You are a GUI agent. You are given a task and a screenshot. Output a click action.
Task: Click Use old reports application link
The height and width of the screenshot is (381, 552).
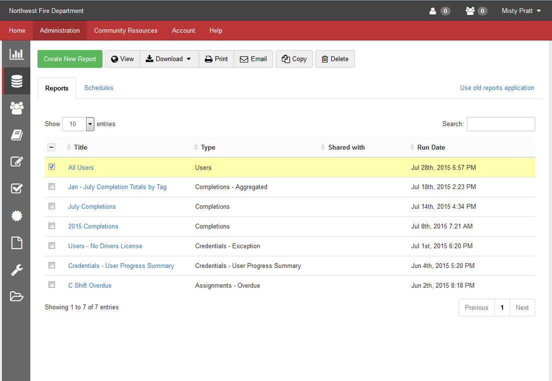tap(497, 88)
